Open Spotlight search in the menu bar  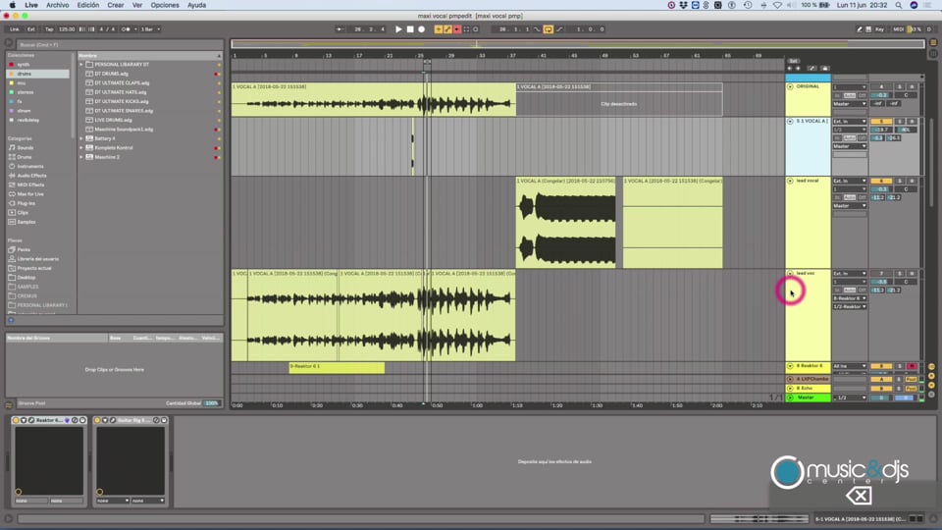[899, 5]
